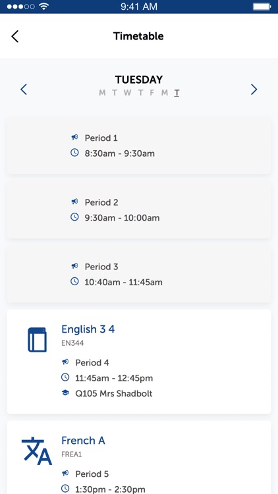Tap the megaphone icon beside Period 3
This screenshot has height=494, width=278.
click(74, 266)
